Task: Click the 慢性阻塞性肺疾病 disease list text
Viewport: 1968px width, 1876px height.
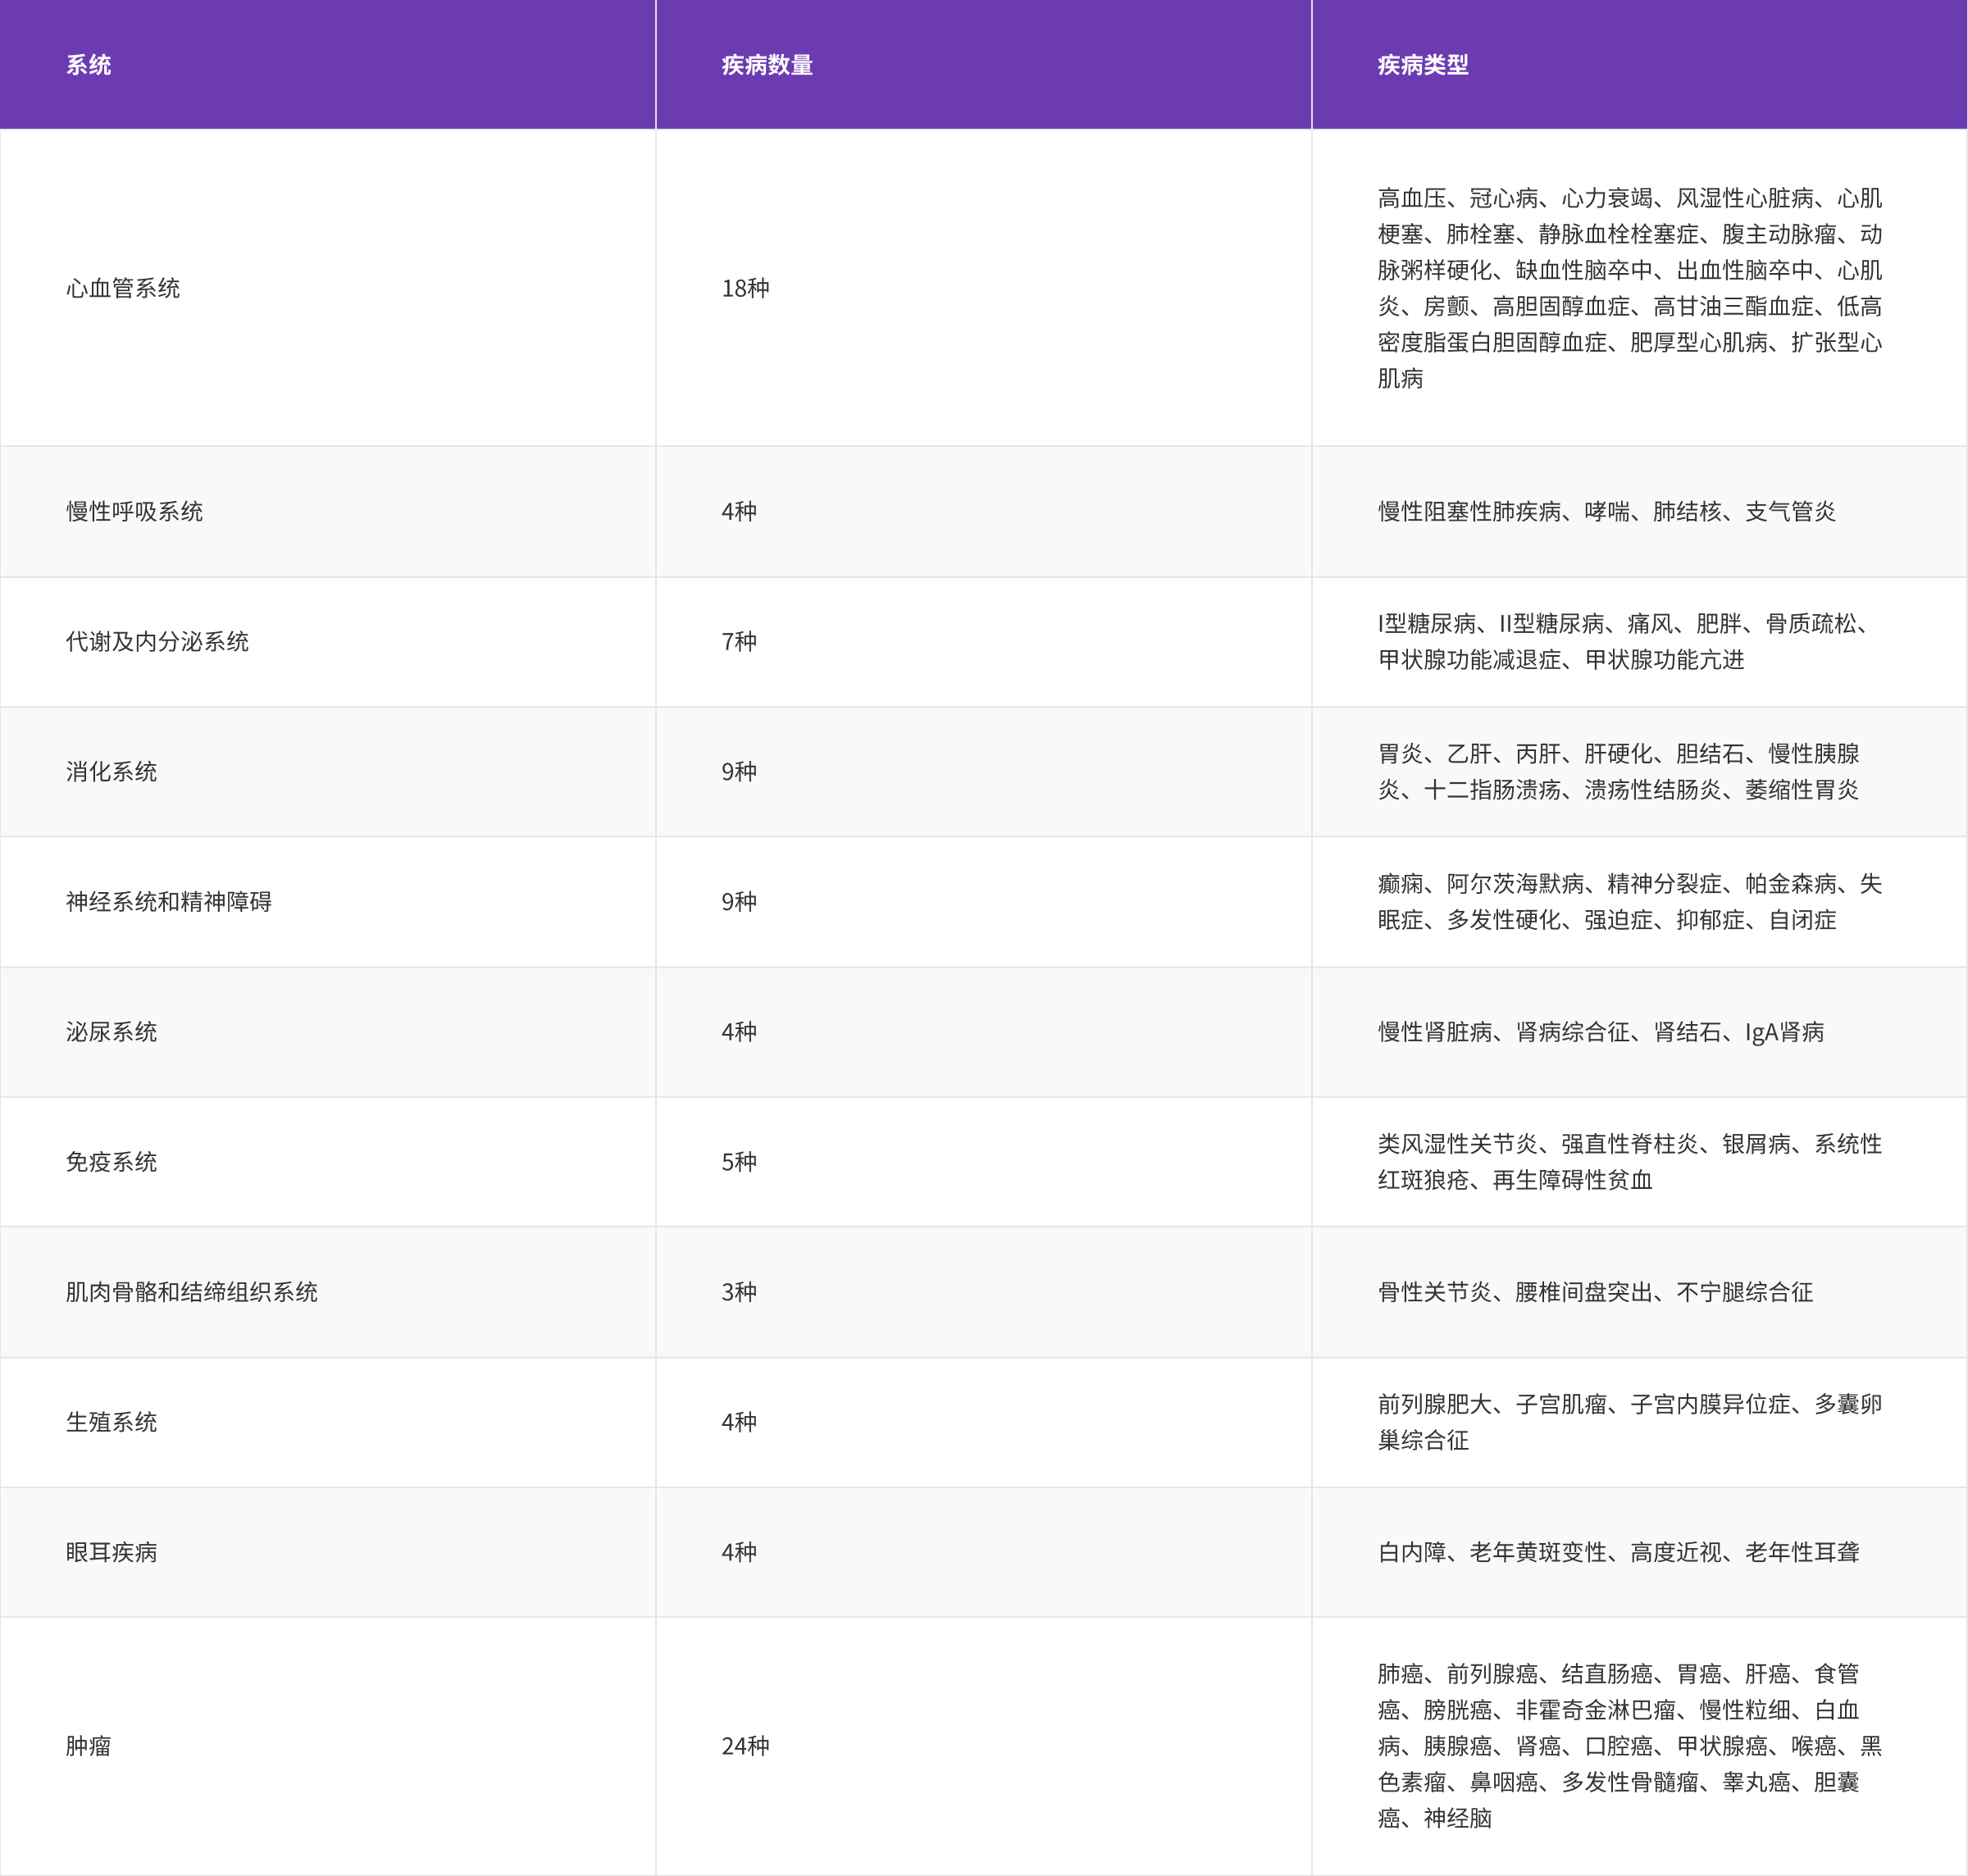Action: click(1469, 511)
